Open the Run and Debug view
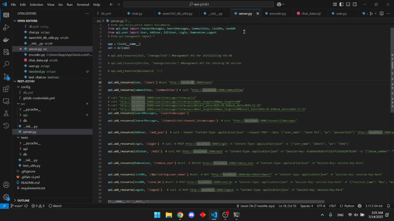Image resolution: width=394 pixels, height=221 pixels. point(6,27)
